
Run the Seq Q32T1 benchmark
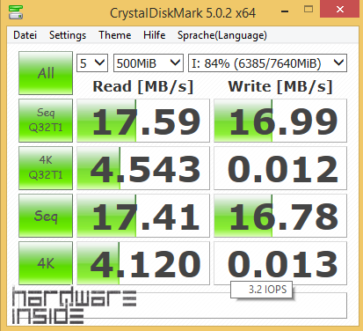point(46,121)
